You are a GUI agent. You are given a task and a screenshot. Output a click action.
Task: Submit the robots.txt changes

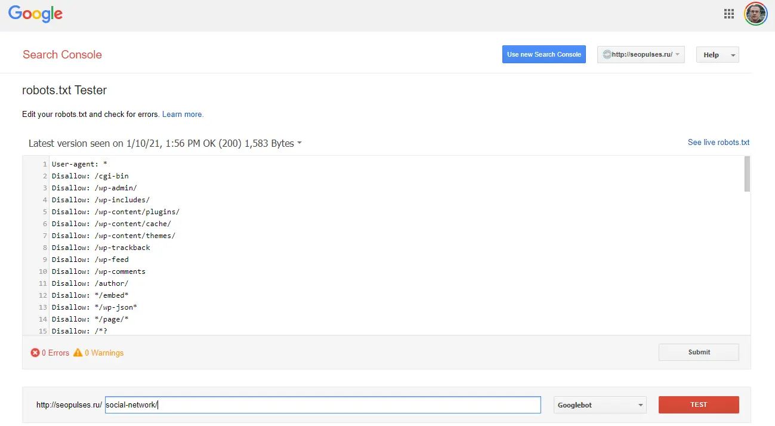(x=698, y=352)
